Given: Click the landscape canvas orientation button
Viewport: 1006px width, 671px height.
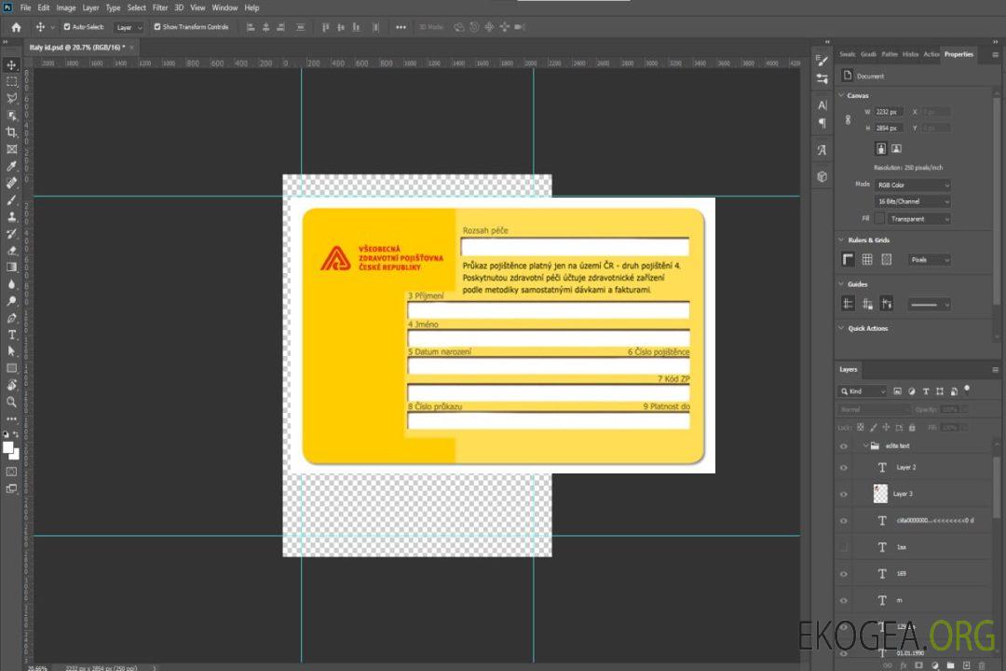Looking at the screenshot, I should [x=896, y=148].
